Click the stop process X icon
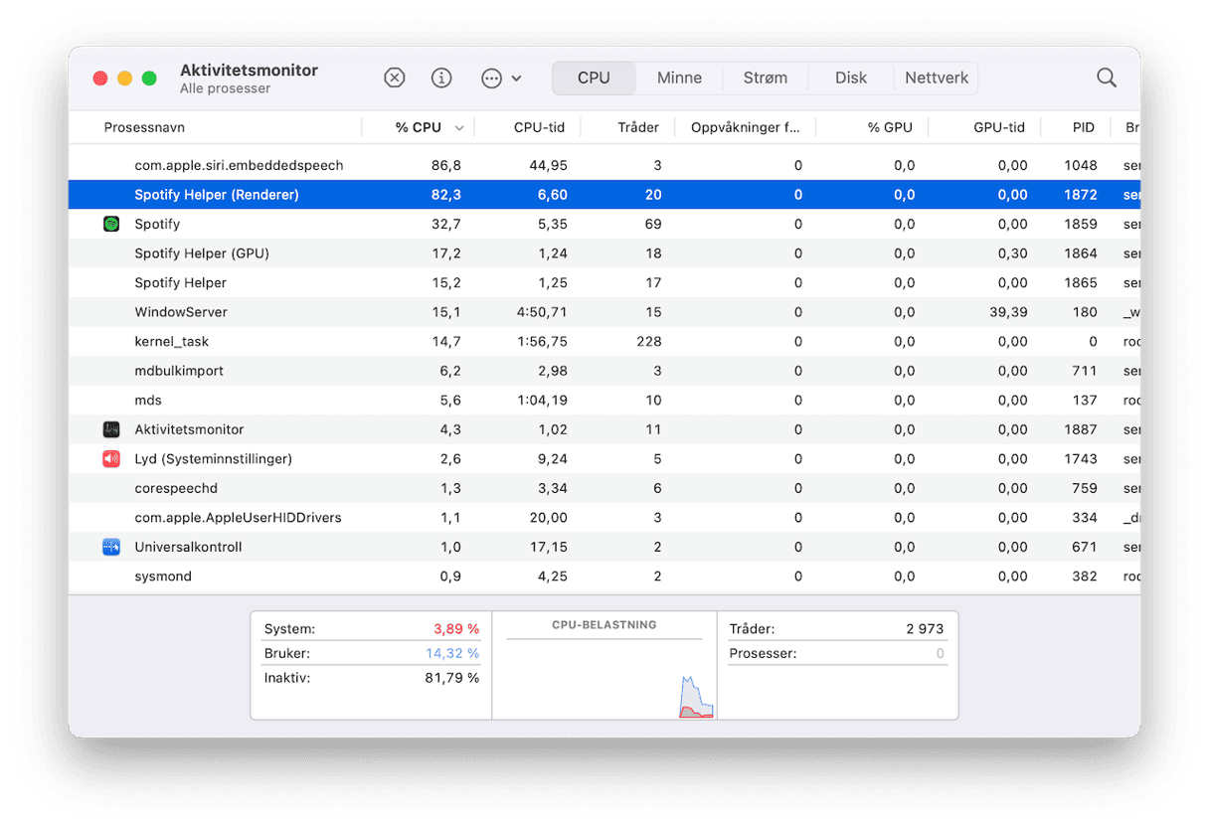 click(x=395, y=78)
